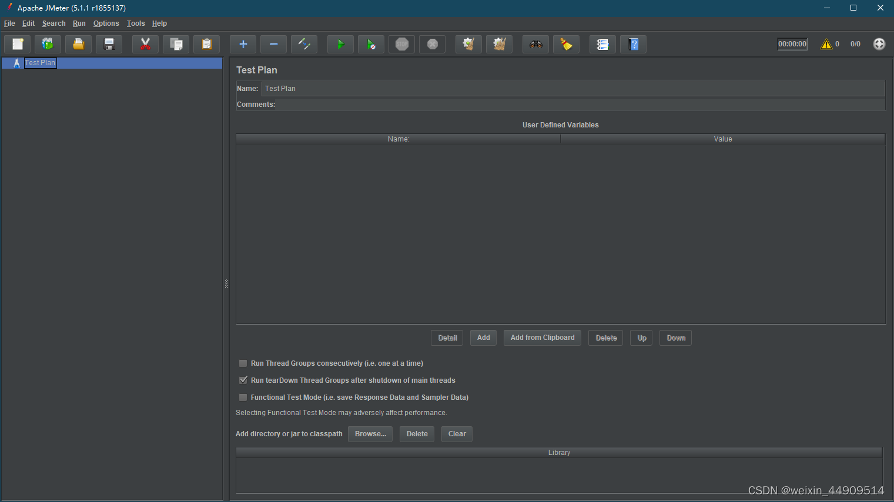This screenshot has width=894, height=502.
Task: Open the Options menu
Action: 106,23
